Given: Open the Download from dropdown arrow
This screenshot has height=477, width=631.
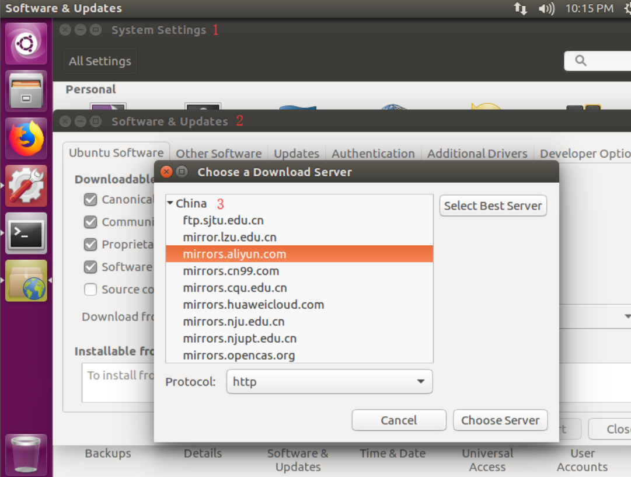Looking at the screenshot, I should pos(627,316).
